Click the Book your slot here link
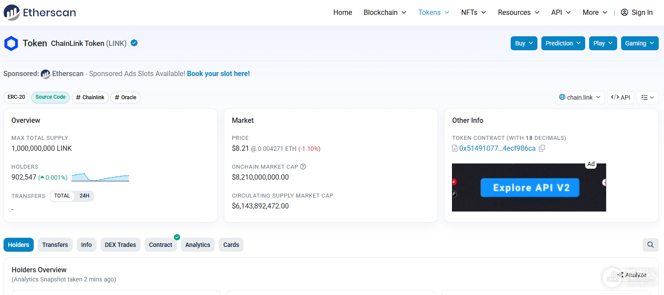664x295 pixels. click(x=218, y=74)
